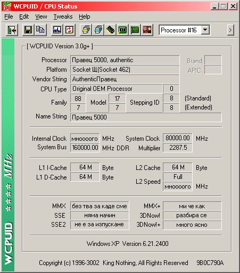Click the L2 Speed 'Full' value

pyautogui.click(x=178, y=177)
